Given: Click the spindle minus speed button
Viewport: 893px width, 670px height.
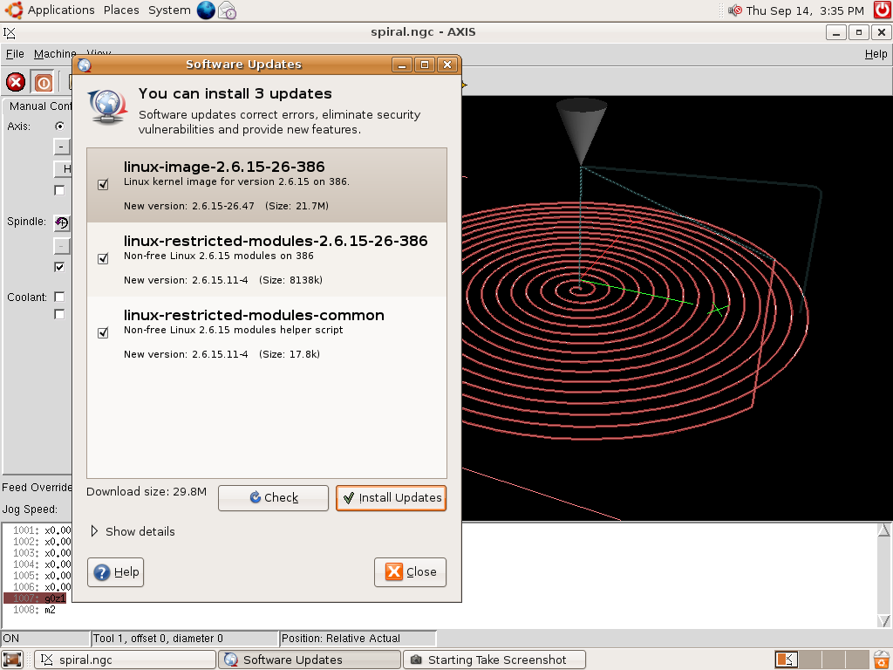Looking at the screenshot, I should tap(62, 245).
